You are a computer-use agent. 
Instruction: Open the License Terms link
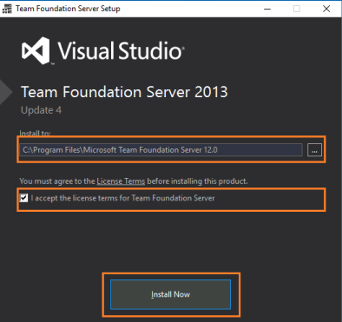click(x=121, y=181)
